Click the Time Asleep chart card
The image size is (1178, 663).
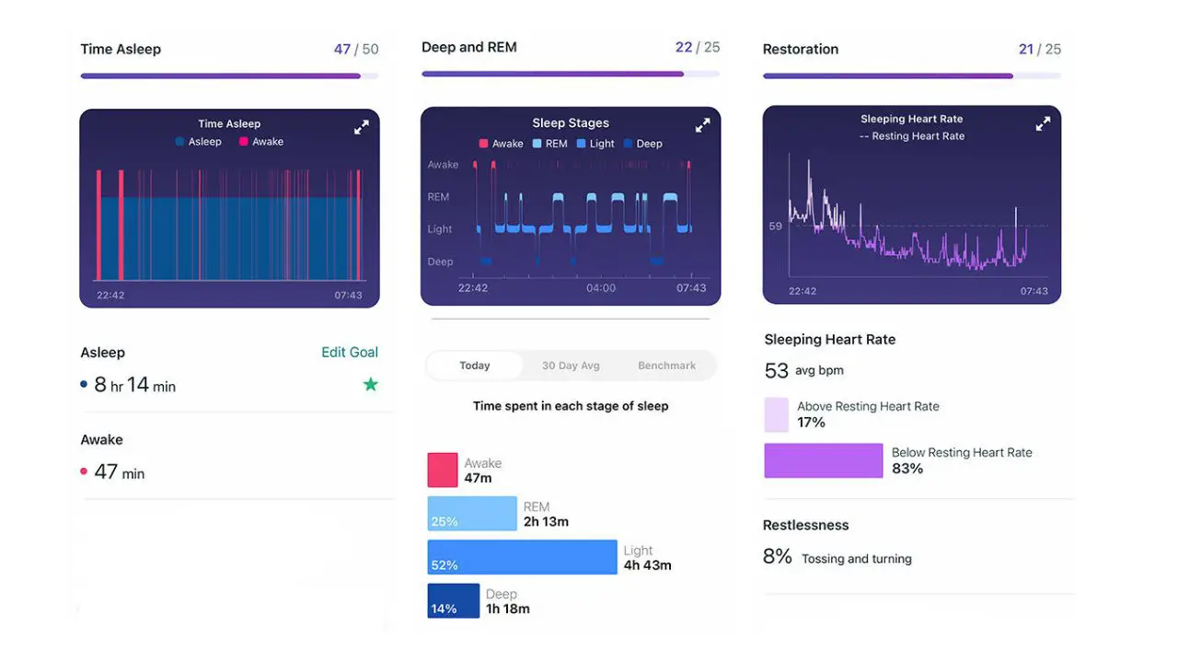[229, 208]
